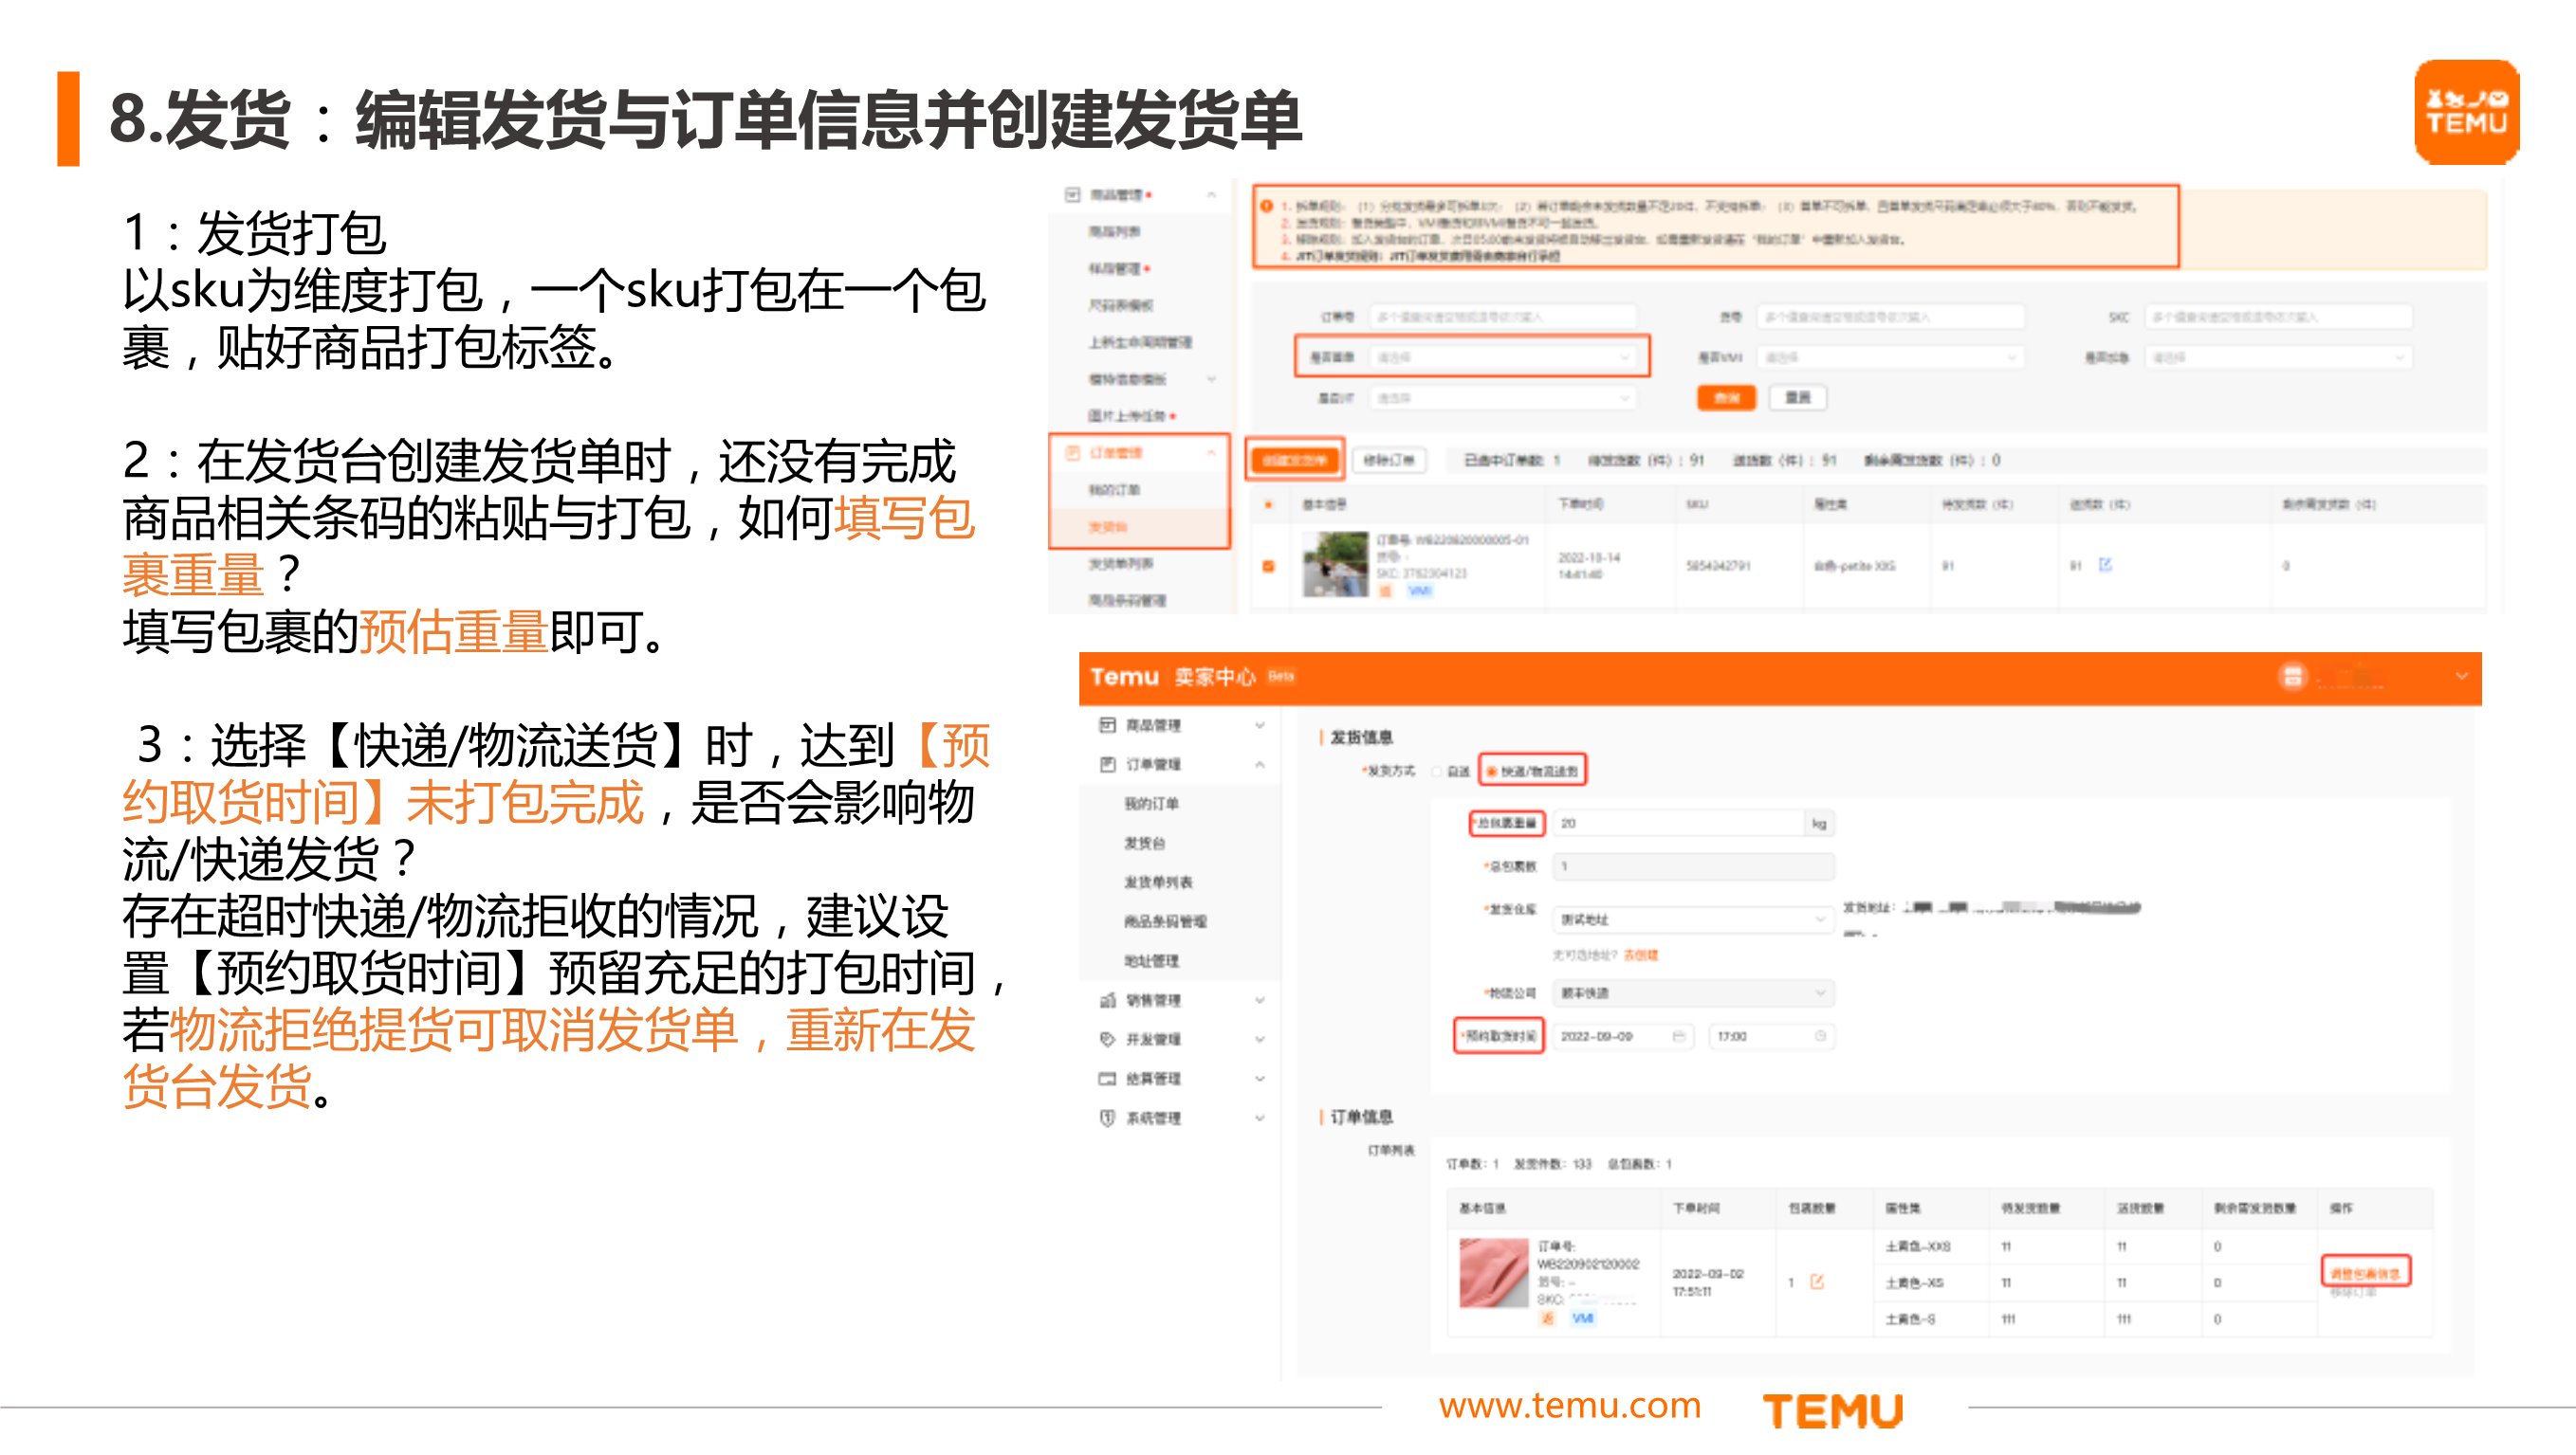Viewport: 2576px width, 1455px height.
Task: Click the orange 查询 search button
Action: tap(1726, 398)
